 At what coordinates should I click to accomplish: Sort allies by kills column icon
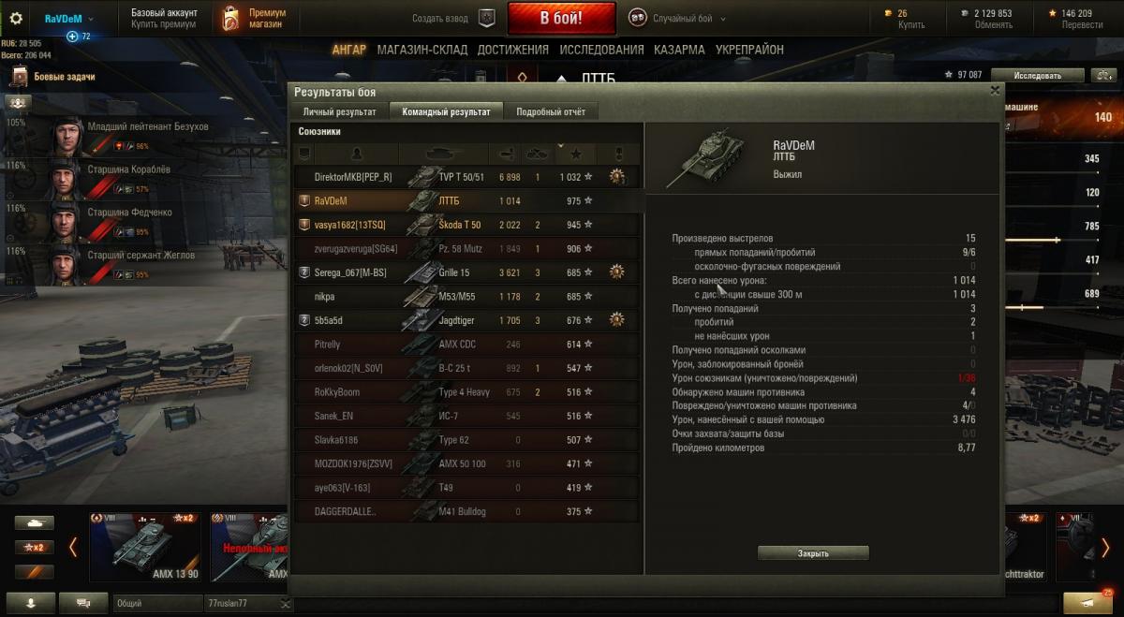tap(538, 154)
